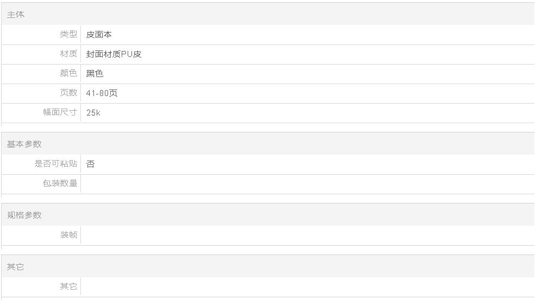Click the 规格参数 section header
The image size is (535, 300).
point(24,215)
